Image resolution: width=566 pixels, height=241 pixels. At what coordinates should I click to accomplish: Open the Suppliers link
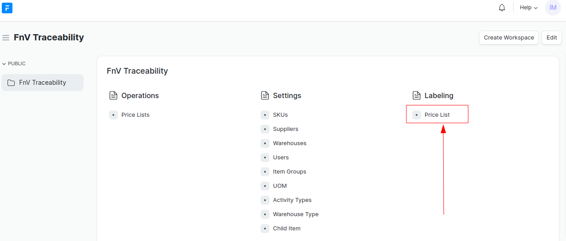coord(285,129)
